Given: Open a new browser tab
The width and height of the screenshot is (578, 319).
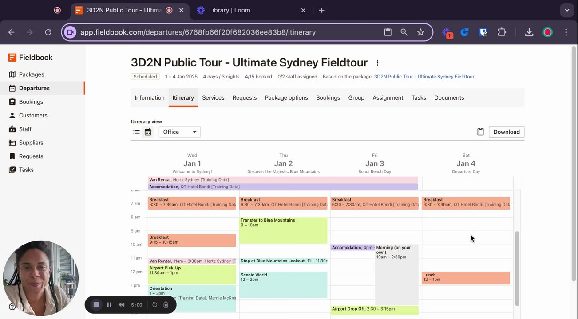Looking at the screenshot, I should coord(322,10).
